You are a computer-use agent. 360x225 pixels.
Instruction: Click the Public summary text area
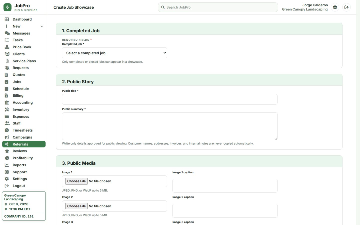[170, 126]
